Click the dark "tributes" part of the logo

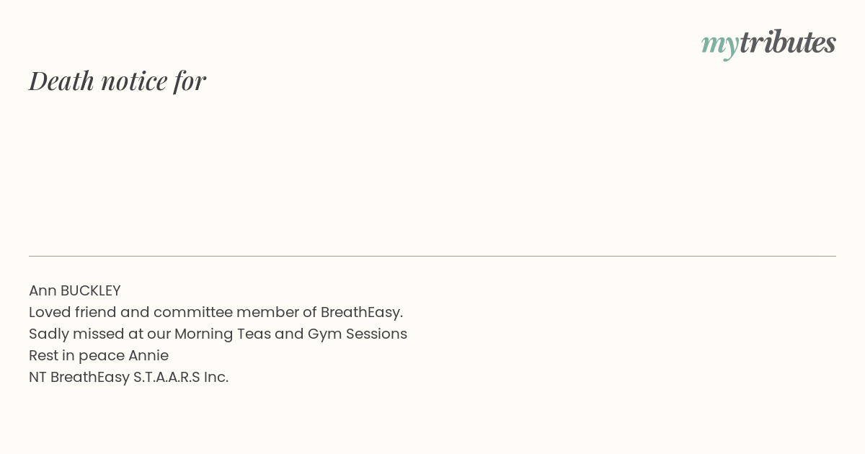point(788,42)
